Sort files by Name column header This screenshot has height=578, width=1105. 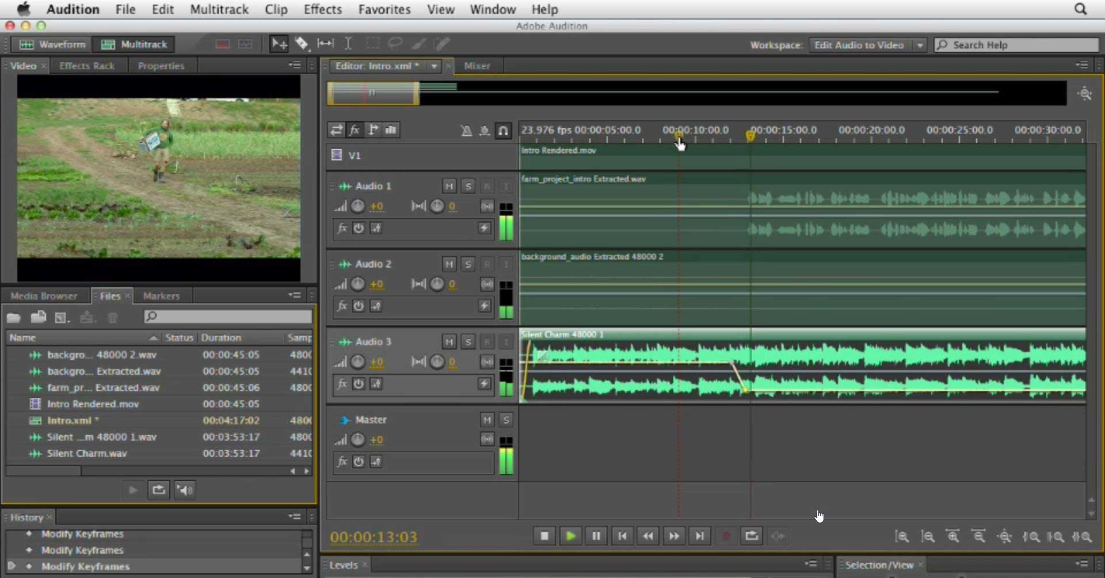83,338
